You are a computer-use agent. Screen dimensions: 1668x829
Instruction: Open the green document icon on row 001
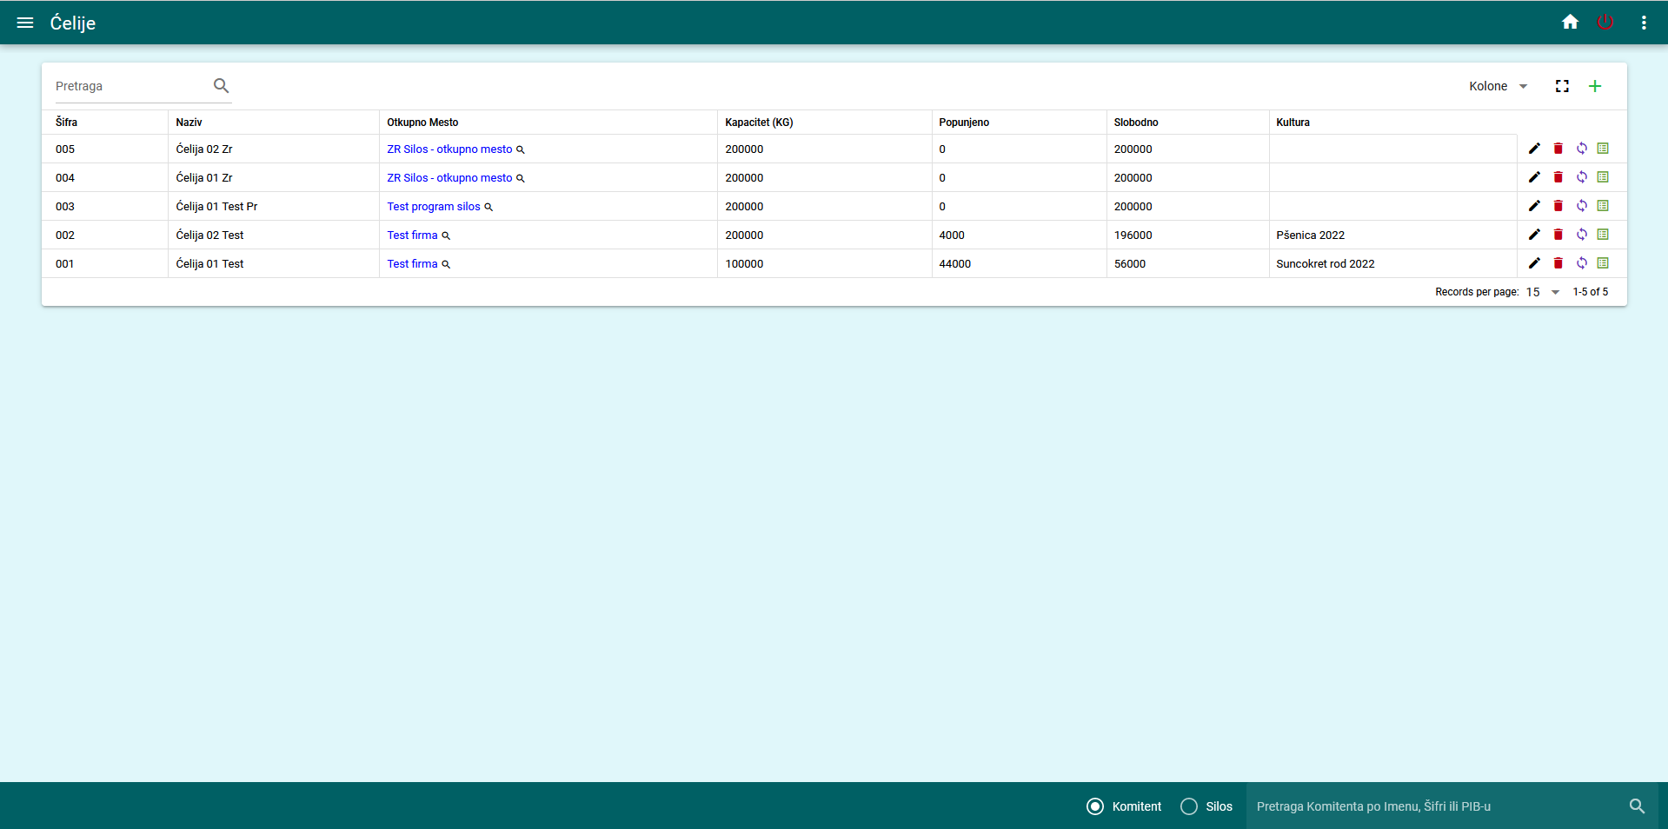[1604, 263]
